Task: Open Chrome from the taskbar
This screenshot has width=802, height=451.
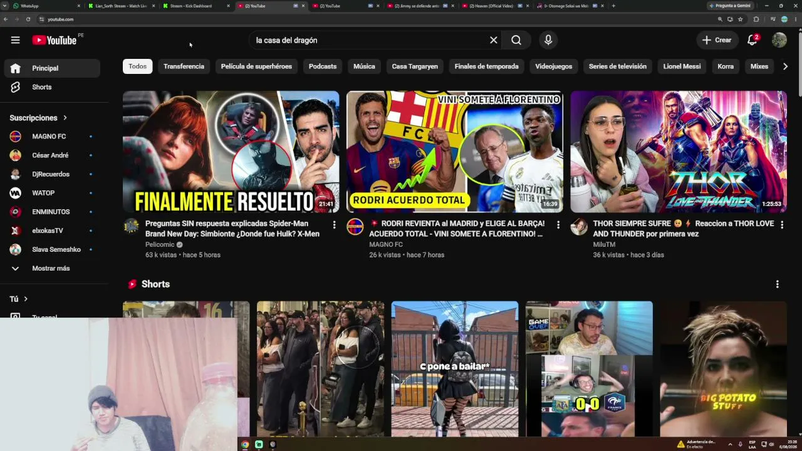Action: tap(245, 445)
